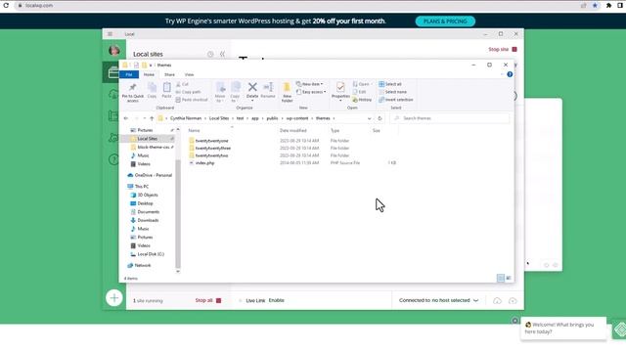Click the Edit command in Open group
626x352 pixels.
[x=359, y=92]
